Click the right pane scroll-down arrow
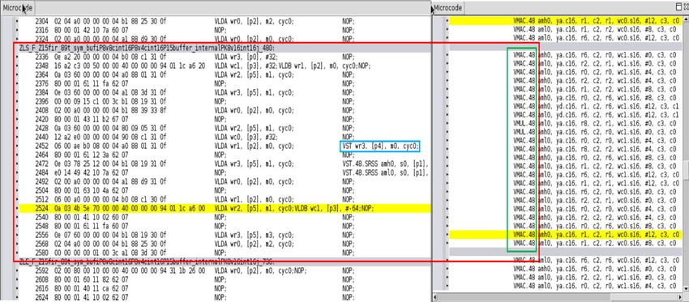The width and height of the screenshot is (689, 302). pos(686,288)
